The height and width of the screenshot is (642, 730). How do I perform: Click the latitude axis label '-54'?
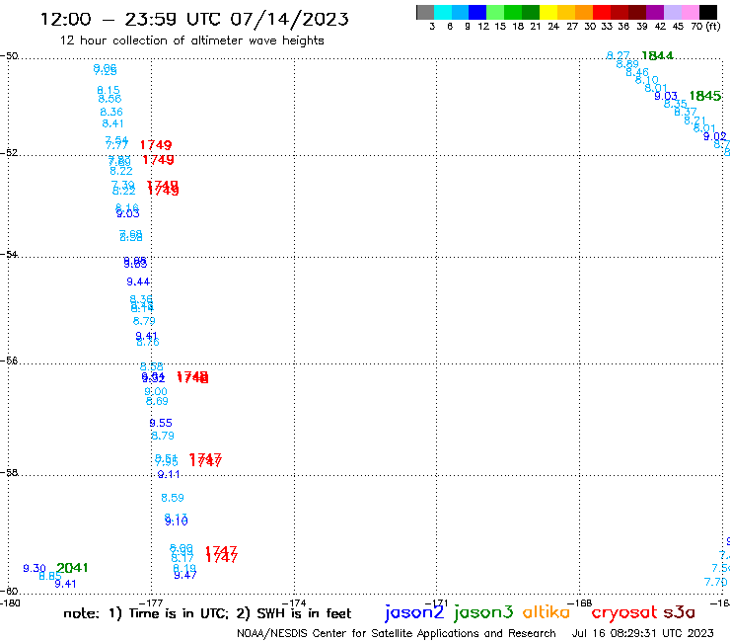click(9, 254)
